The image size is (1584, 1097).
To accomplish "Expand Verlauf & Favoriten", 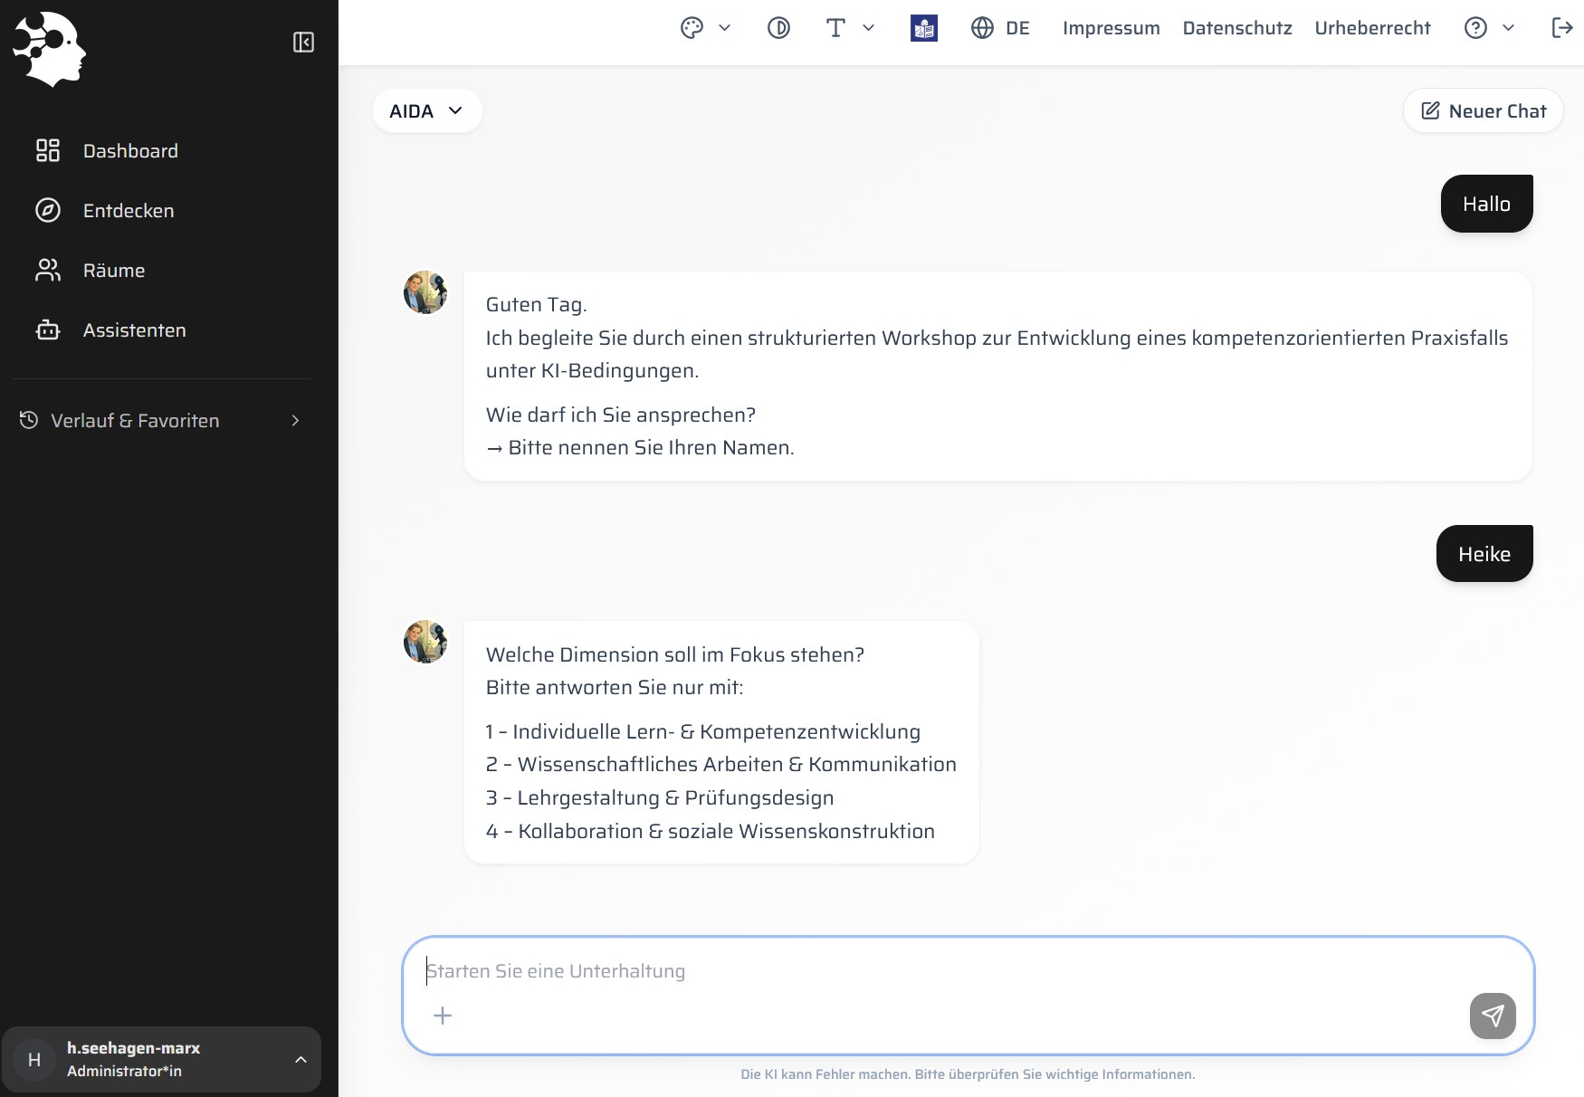I will 161,421.
